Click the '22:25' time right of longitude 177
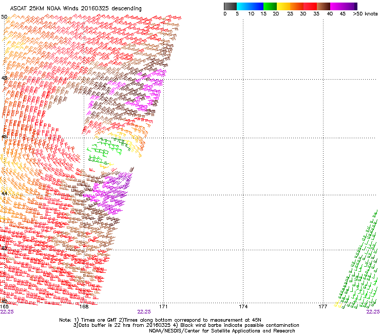380x334 pixels. pos(373,312)
